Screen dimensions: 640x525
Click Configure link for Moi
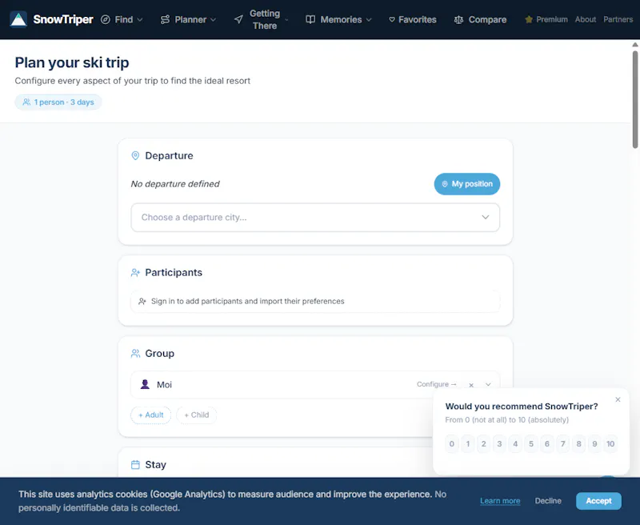click(x=436, y=384)
